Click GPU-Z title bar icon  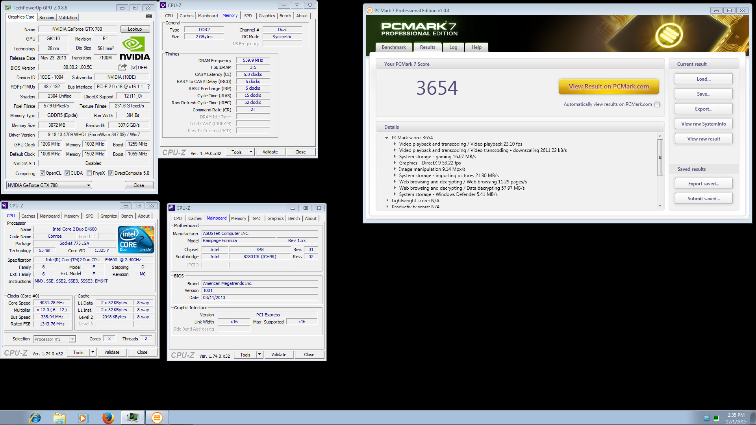tap(8, 7)
